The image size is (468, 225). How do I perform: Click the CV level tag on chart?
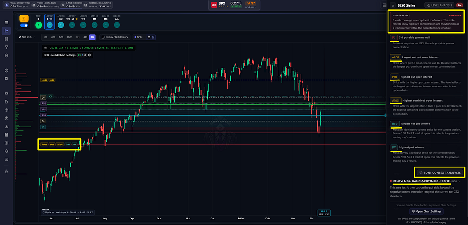(51, 97)
